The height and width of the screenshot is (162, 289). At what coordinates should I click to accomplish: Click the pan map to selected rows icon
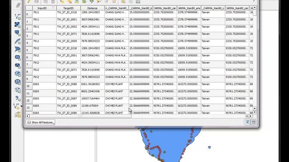pyautogui.click(x=92, y=1)
